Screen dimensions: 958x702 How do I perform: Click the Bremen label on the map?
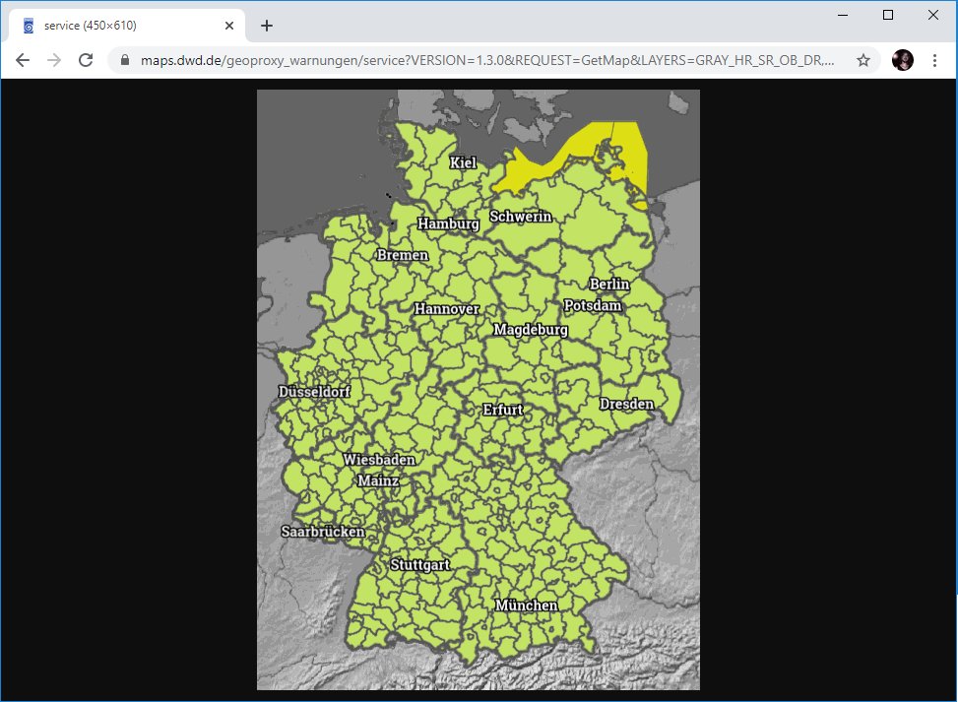point(403,255)
